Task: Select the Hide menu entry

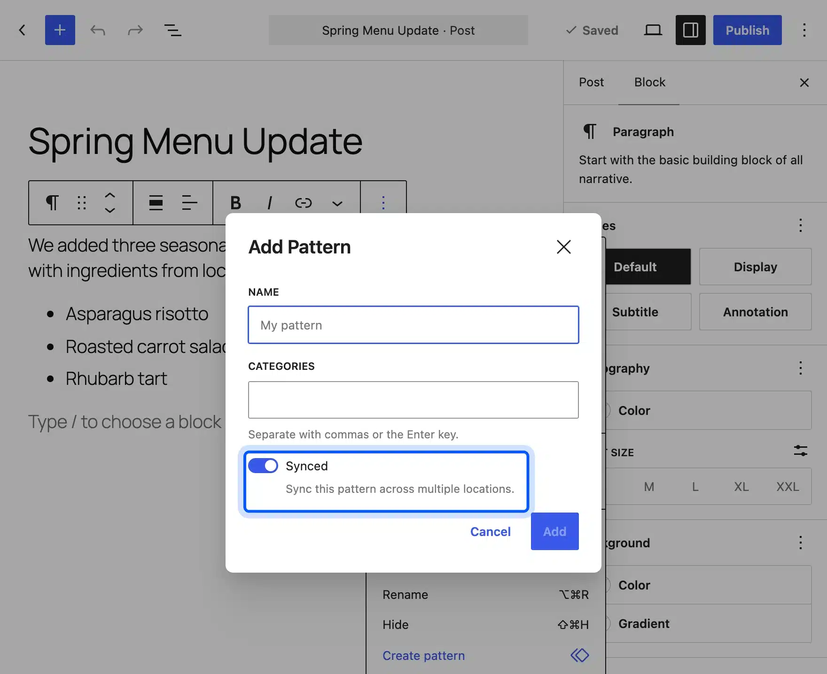Action: coord(486,625)
